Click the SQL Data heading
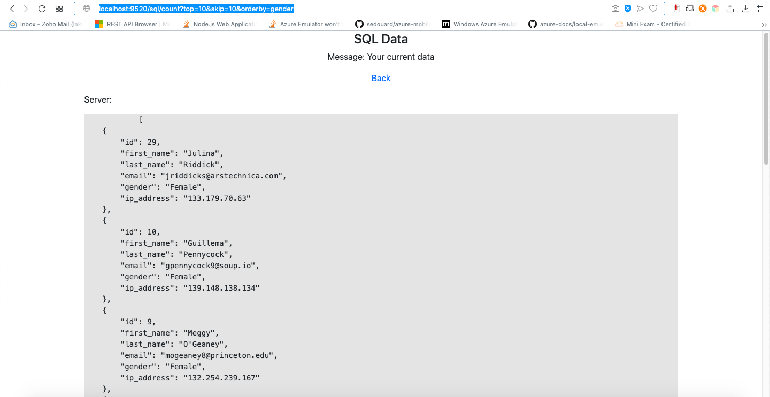 point(381,39)
